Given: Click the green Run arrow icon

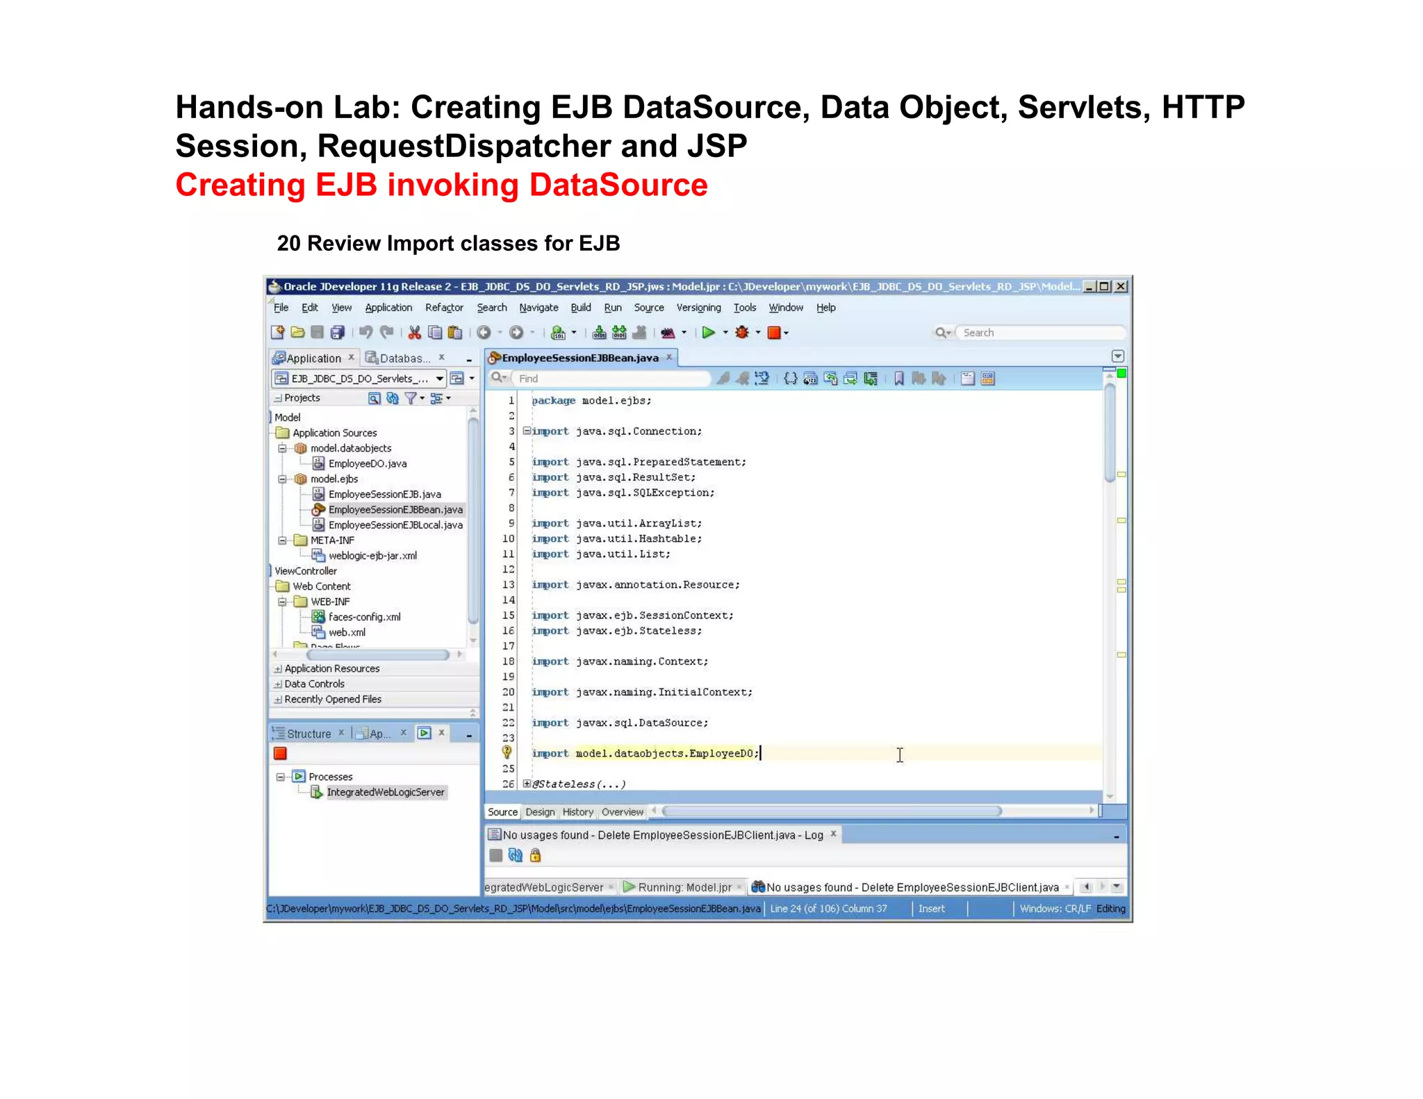Looking at the screenshot, I should (708, 333).
